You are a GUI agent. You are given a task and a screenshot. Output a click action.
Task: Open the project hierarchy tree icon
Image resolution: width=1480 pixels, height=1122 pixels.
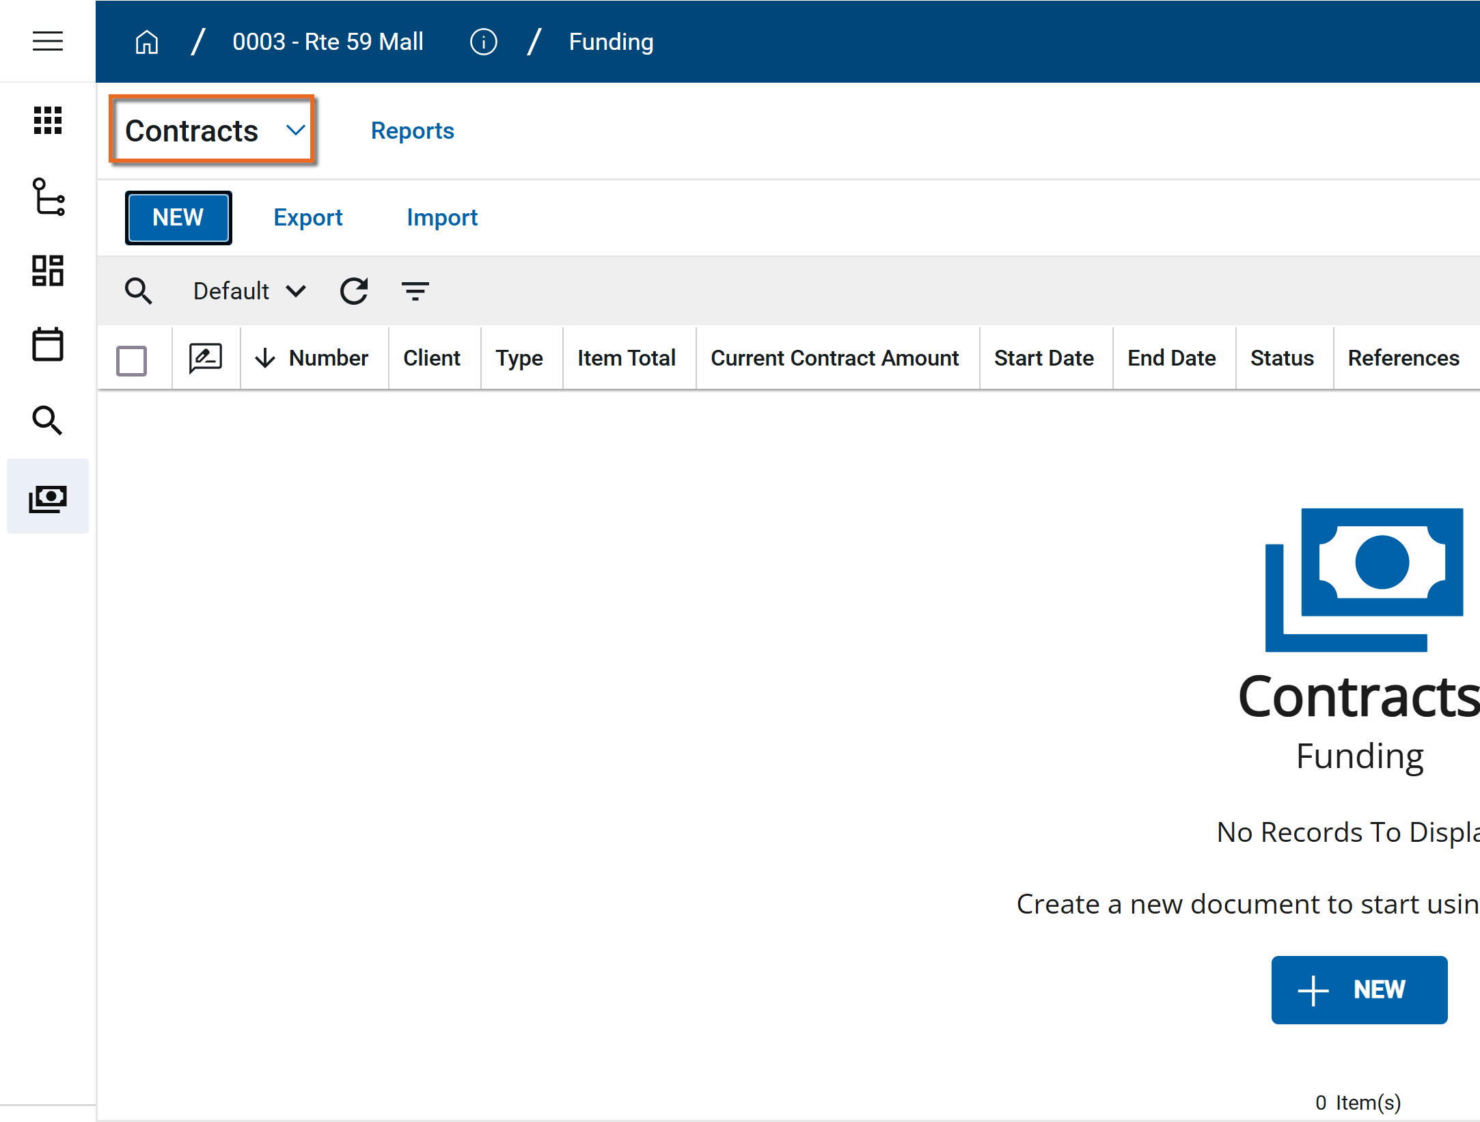[x=48, y=197]
